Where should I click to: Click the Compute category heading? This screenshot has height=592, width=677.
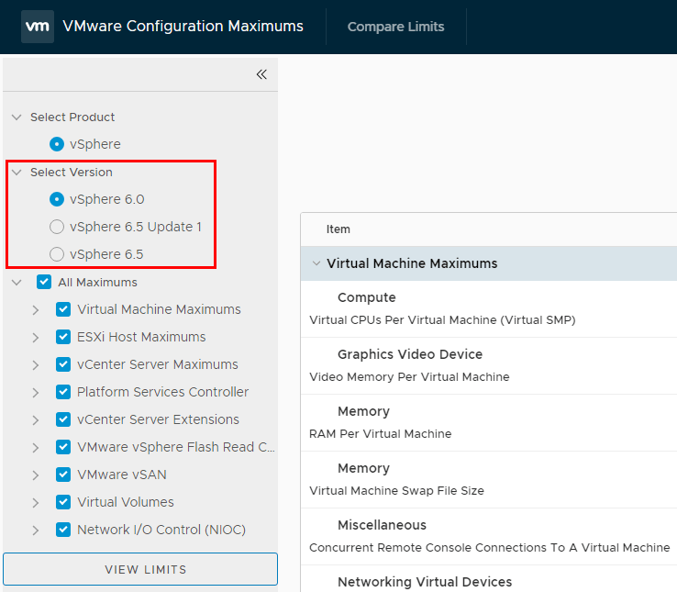click(x=367, y=297)
